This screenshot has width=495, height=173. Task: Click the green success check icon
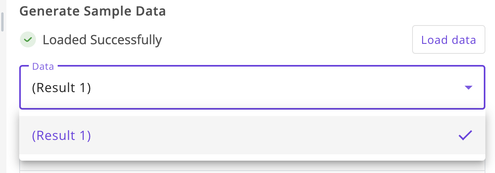28,40
